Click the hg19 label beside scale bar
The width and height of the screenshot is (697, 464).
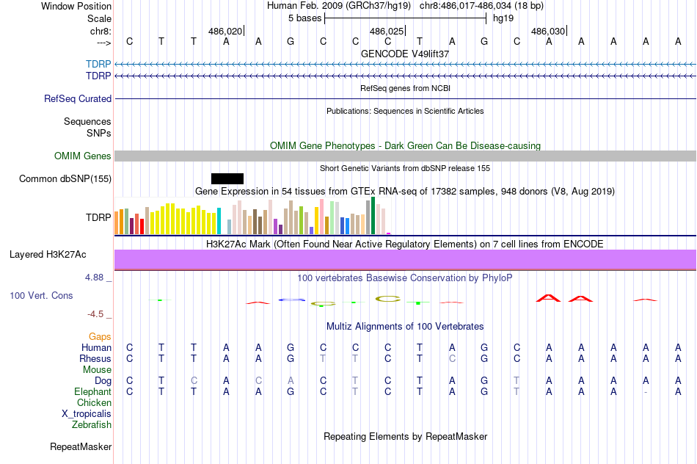(x=503, y=18)
